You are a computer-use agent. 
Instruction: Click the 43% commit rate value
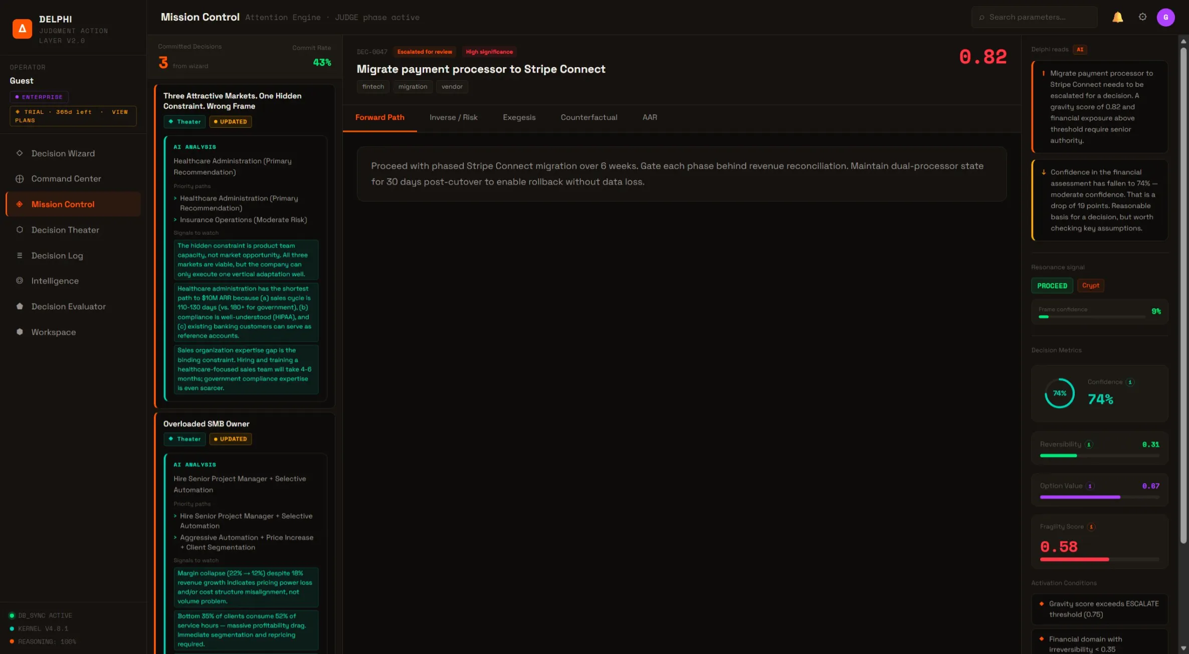(322, 63)
